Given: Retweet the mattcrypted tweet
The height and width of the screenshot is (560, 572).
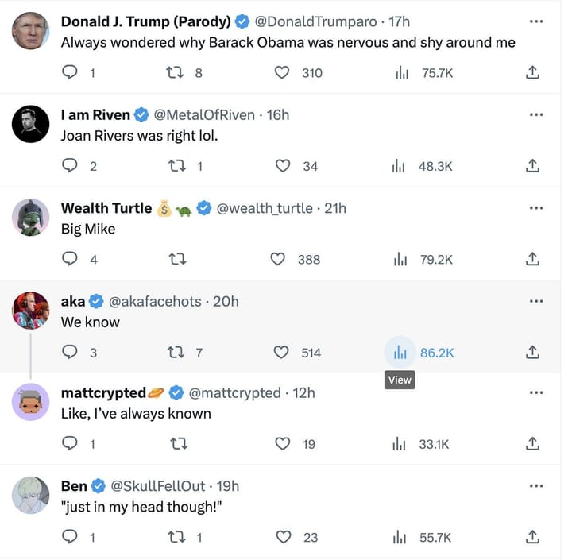Looking at the screenshot, I should [179, 444].
